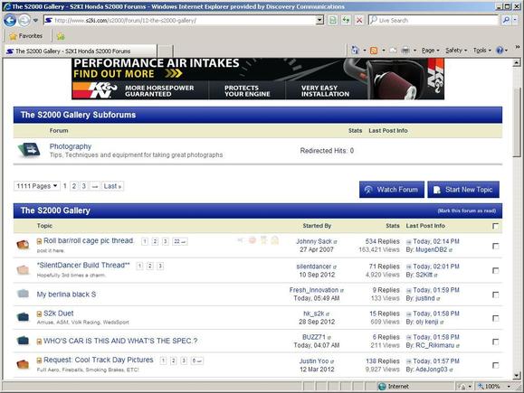
Task: Open the Favorites star button
Action: click(x=25, y=36)
